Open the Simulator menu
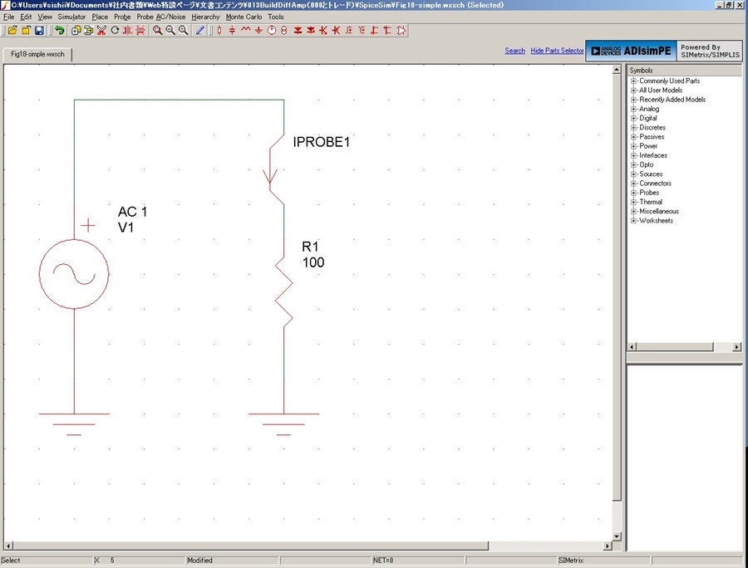The image size is (748, 568). [x=71, y=17]
